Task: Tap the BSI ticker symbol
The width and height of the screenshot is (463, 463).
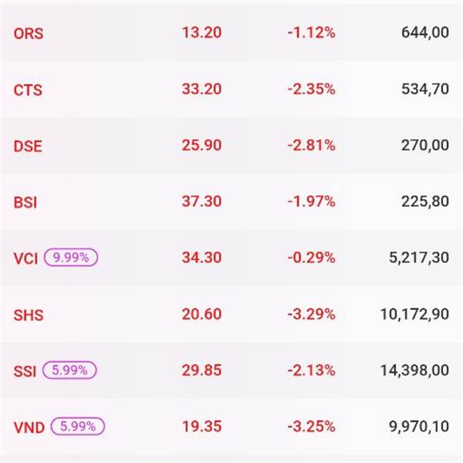Action: pos(25,203)
